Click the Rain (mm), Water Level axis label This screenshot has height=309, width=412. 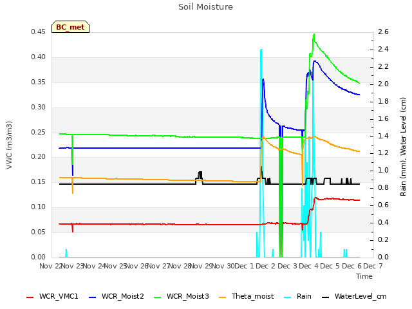click(403, 147)
